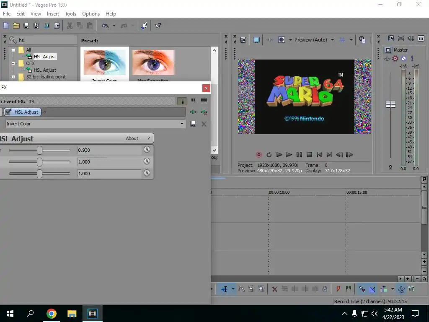Click the preset list scroll down arrow
This screenshot has width=429, height=322.
(x=214, y=150)
